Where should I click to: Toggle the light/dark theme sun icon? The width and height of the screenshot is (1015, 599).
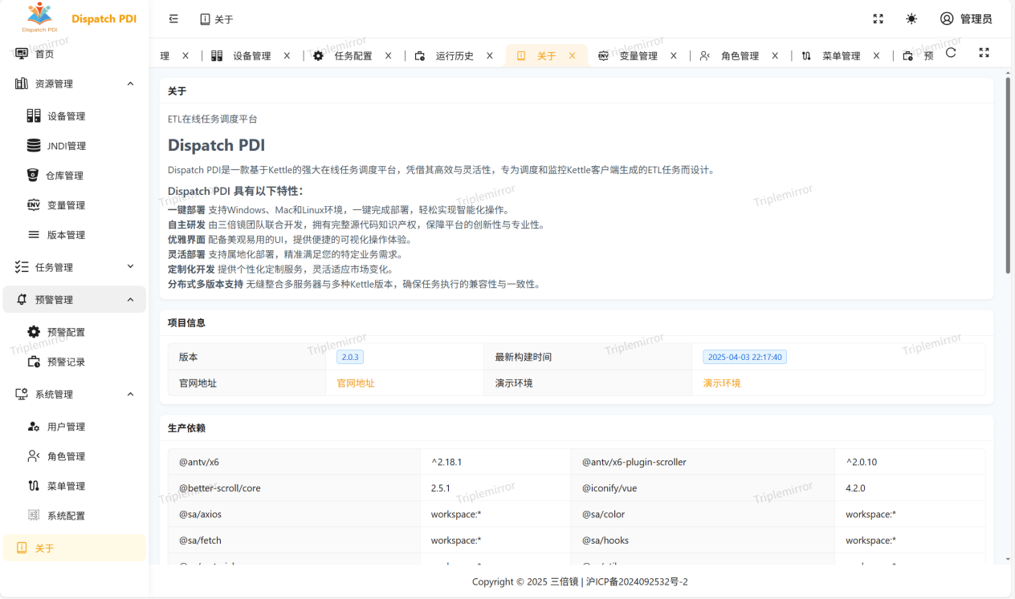point(911,18)
